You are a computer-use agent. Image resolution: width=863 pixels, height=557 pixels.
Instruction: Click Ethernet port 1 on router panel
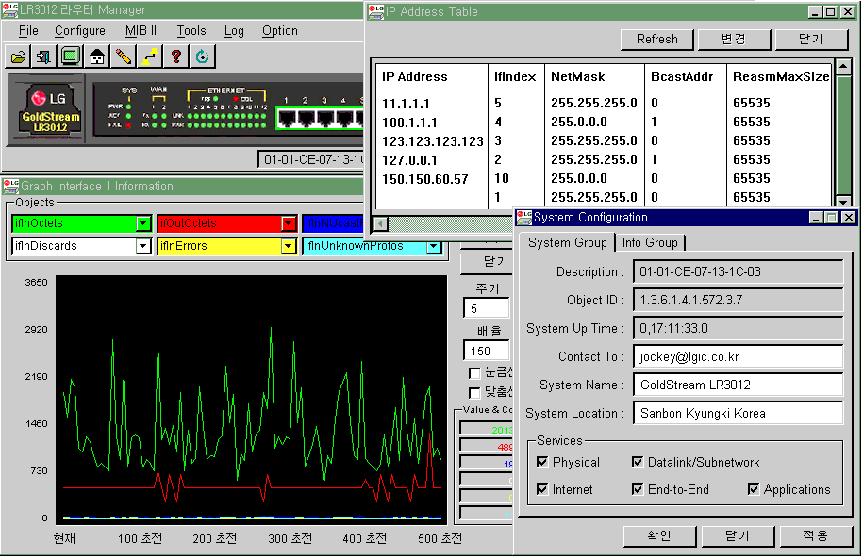pos(286,118)
